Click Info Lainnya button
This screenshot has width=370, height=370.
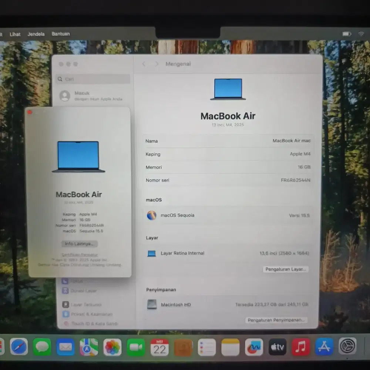(80, 244)
